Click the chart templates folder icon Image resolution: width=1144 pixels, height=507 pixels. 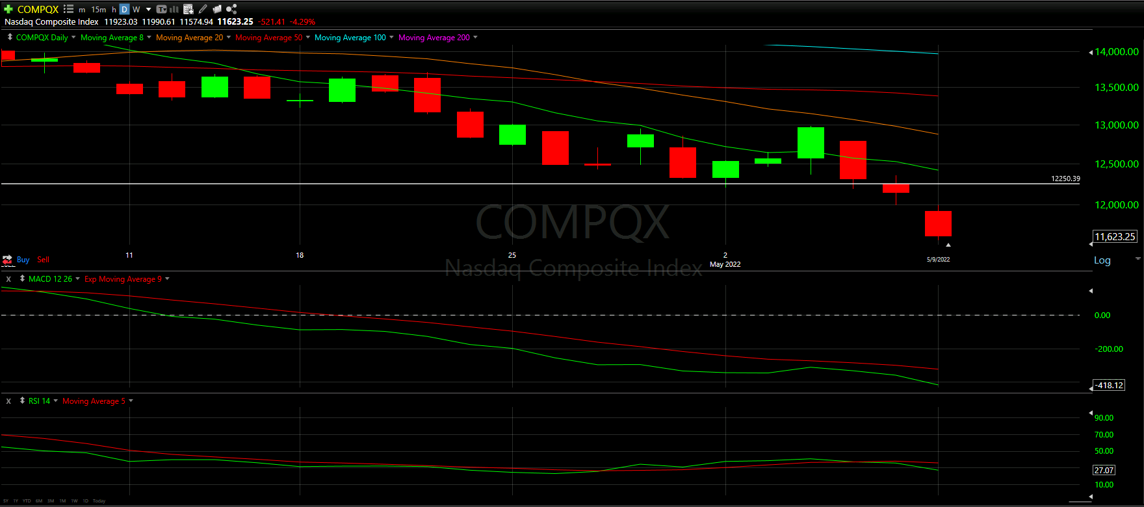pos(217,9)
